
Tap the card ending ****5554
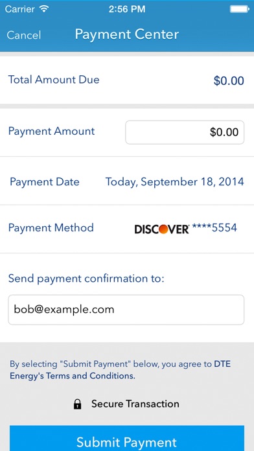pos(214,228)
